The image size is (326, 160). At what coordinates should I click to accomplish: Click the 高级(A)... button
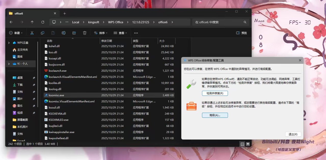click(215, 115)
